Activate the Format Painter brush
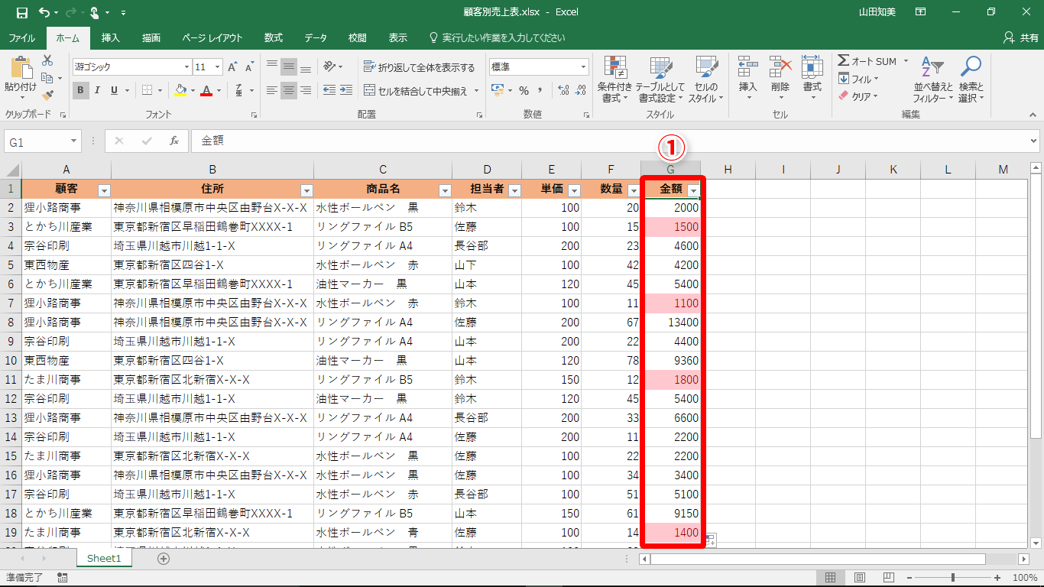Screen dimensions: 1044x587 [47, 96]
